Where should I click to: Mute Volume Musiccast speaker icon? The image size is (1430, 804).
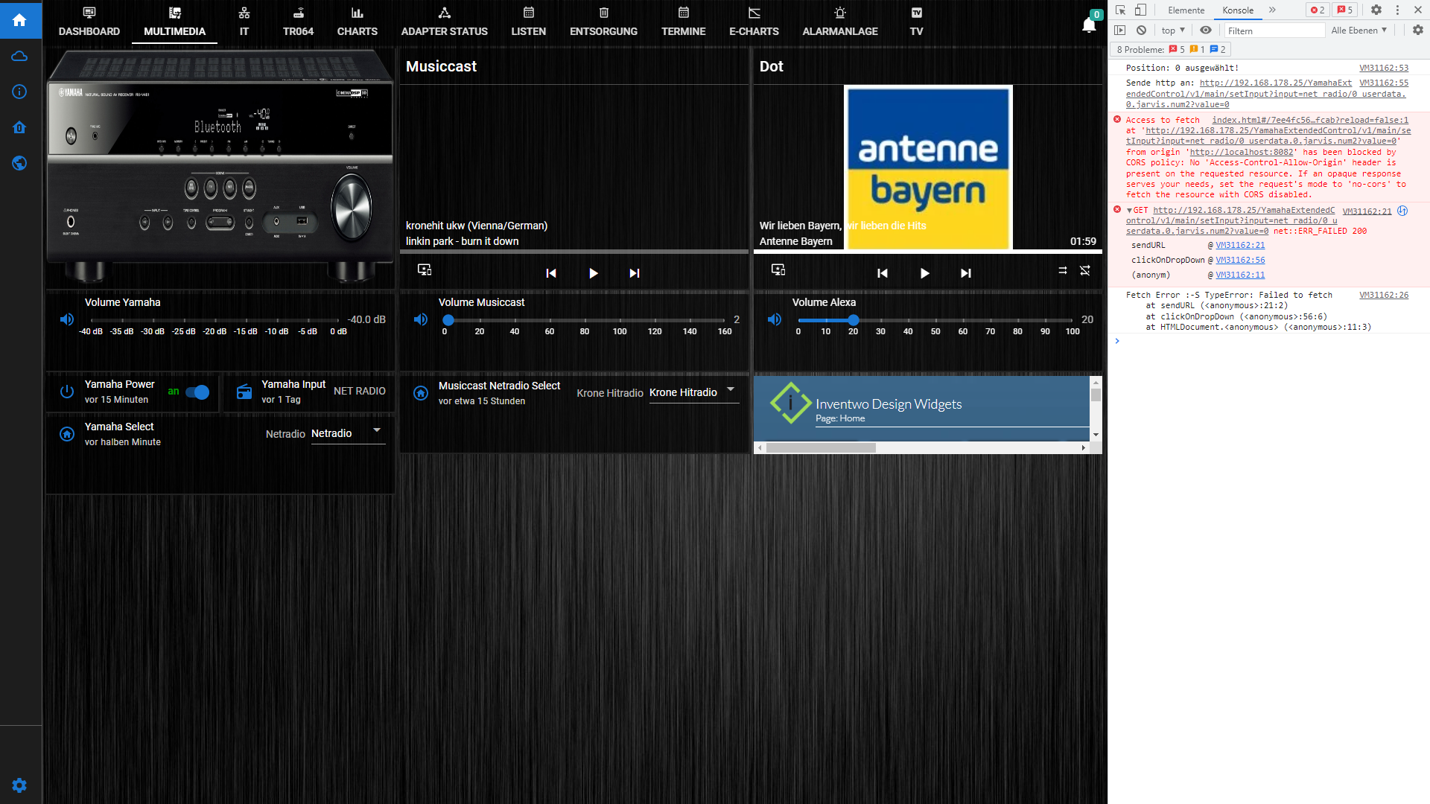pos(421,319)
